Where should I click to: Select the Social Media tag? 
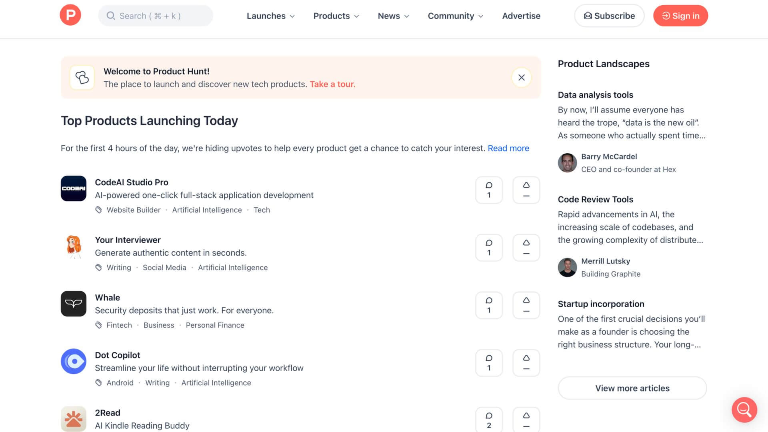click(x=164, y=268)
